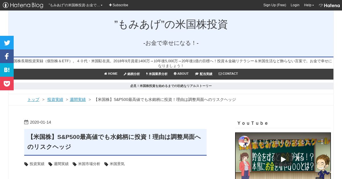Open the CONTACT menu item
The height and width of the screenshot is (179, 342).
[x=228, y=74]
